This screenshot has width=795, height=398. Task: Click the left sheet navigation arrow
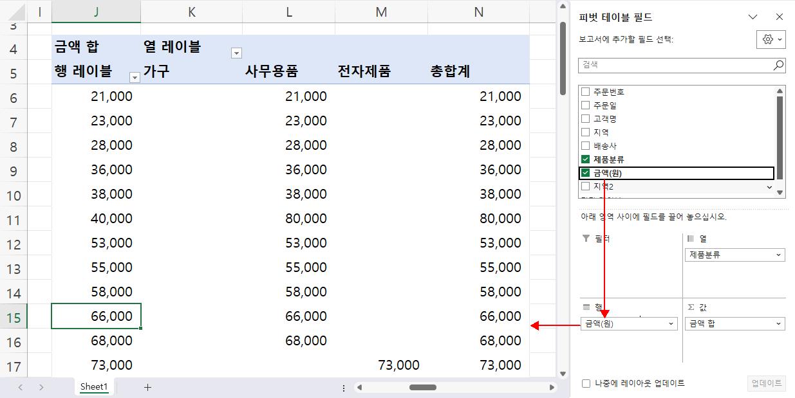pos(19,388)
